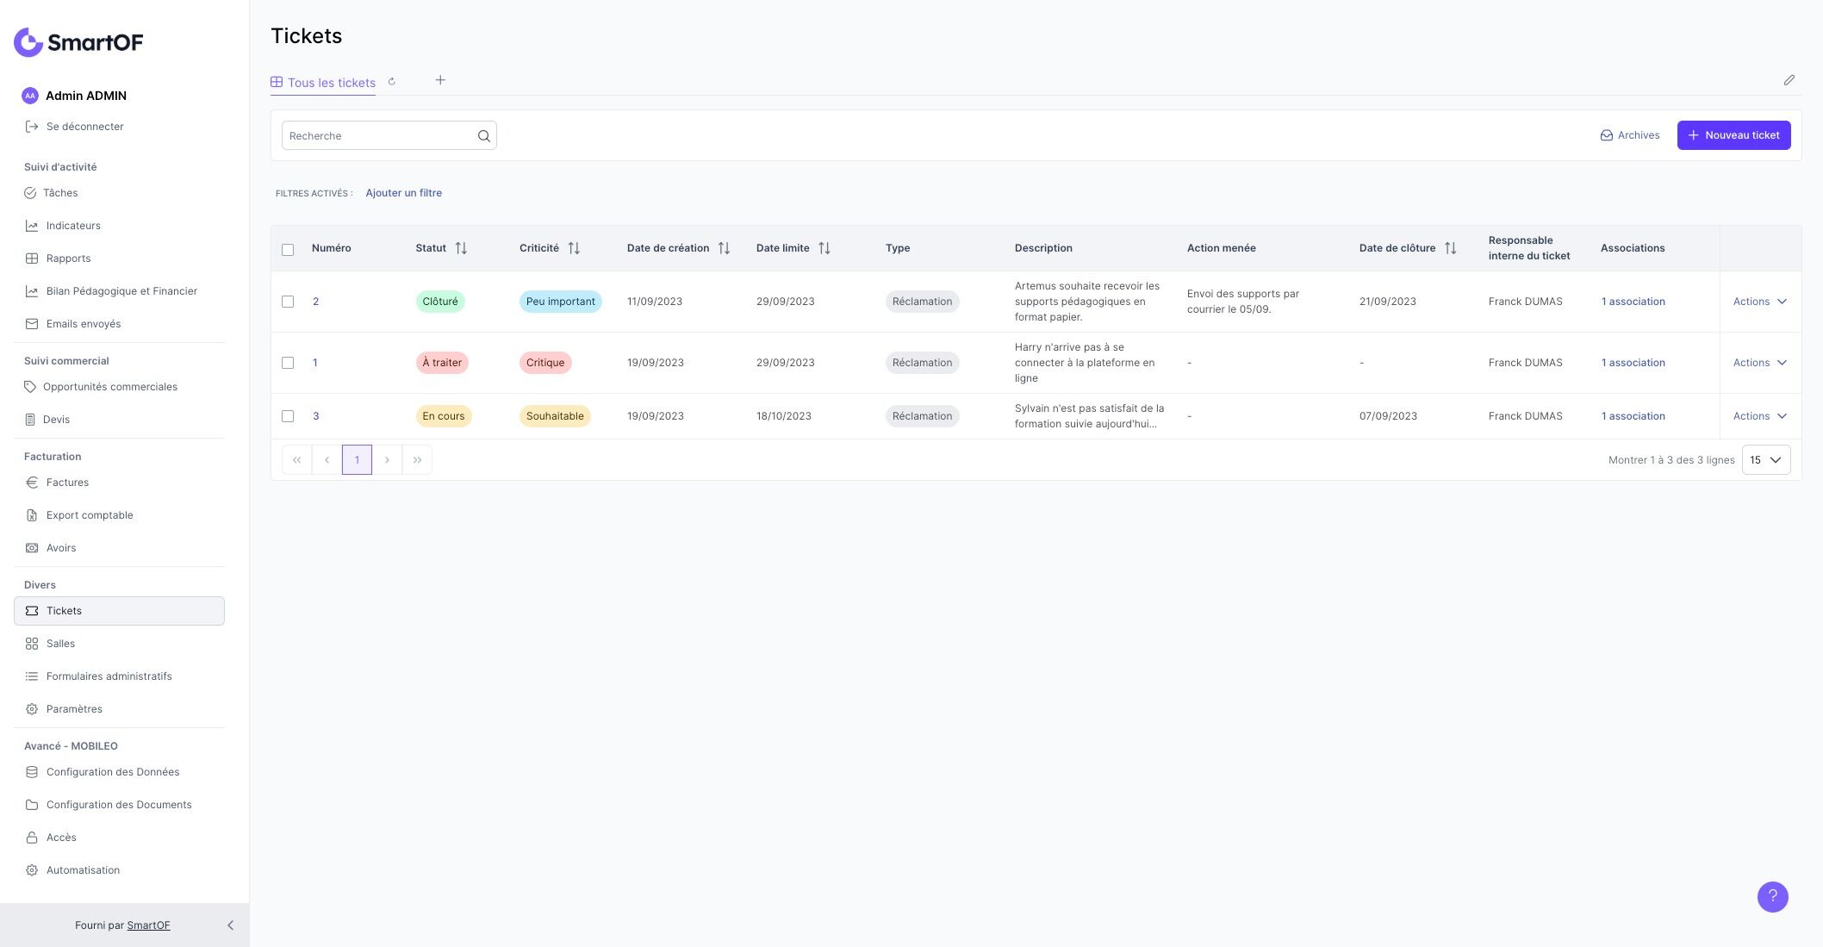The width and height of the screenshot is (1823, 947).
Task: Click the search magnifier icon
Action: [x=483, y=136]
